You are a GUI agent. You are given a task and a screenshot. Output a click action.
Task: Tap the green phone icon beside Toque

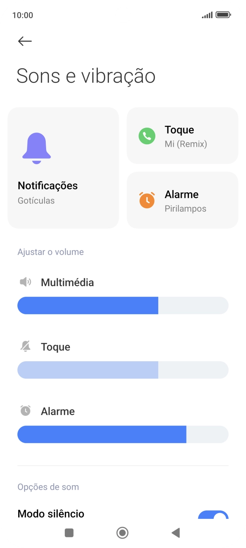pos(147,136)
